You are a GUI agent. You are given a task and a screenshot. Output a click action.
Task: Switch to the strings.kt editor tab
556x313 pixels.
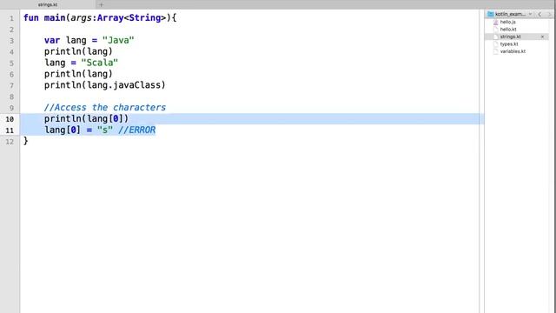tap(48, 4)
